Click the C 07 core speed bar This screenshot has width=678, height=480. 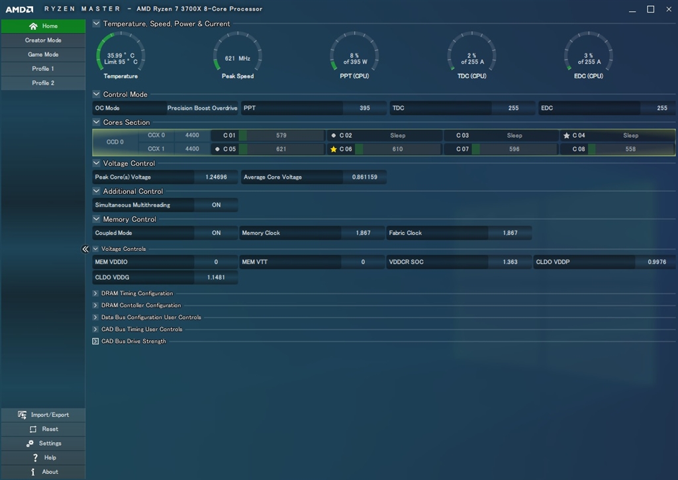[x=514, y=149]
